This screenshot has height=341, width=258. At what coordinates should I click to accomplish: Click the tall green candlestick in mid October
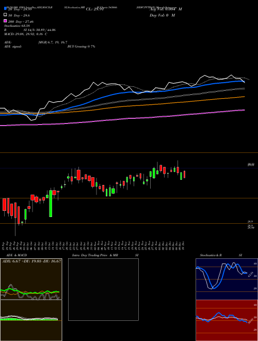(51, 204)
